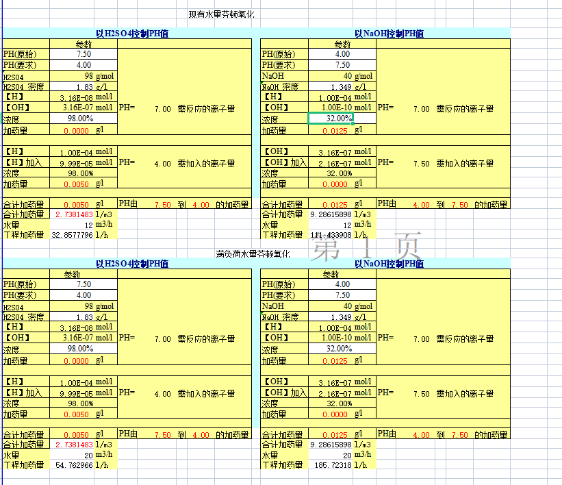Select 水量 12 m3/h in 现有水量 NaOH table

pyautogui.click(x=331, y=225)
